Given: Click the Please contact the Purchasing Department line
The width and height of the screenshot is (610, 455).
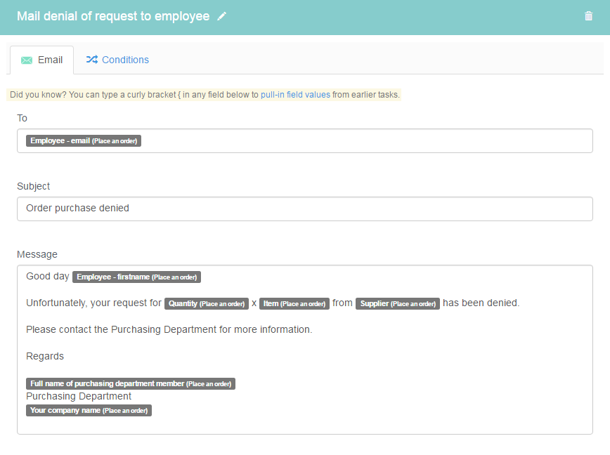Looking at the screenshot, I should [169, 329].
